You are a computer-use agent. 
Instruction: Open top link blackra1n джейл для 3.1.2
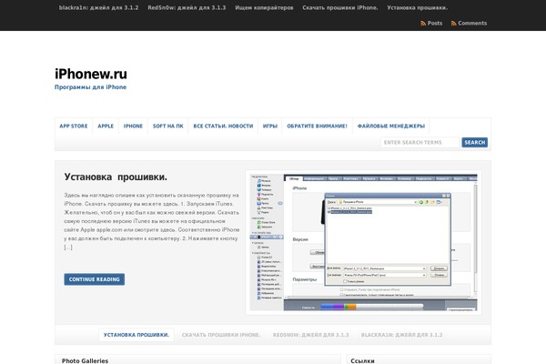[x=98, y=7]
